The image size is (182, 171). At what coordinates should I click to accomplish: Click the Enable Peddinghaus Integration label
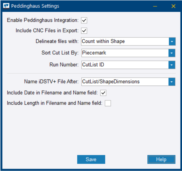coord(43,20)
